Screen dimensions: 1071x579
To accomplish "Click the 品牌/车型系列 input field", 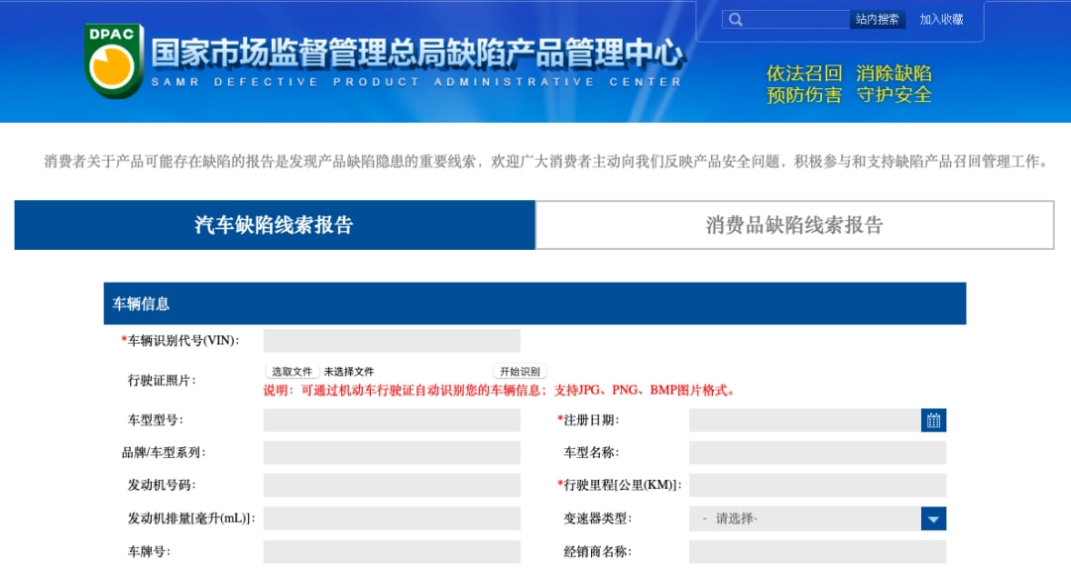I will tap(392, 453).
